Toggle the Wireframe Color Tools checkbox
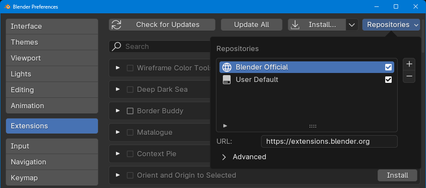 coord(130,68)
